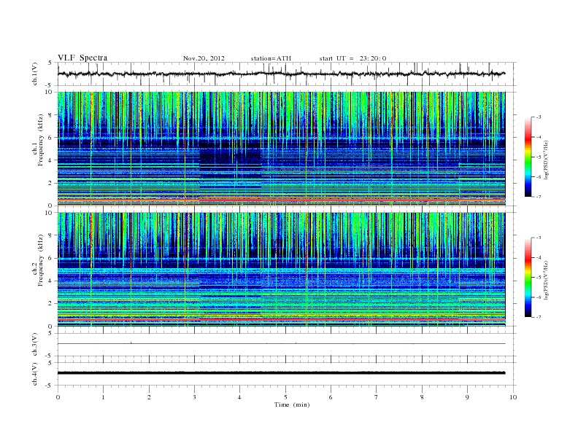Image resolution: width=578 pixels, height=446 pixels.
Task: Click the 6 kHz cyan line in ch.2 spectrogram
Action: (281, 259)
